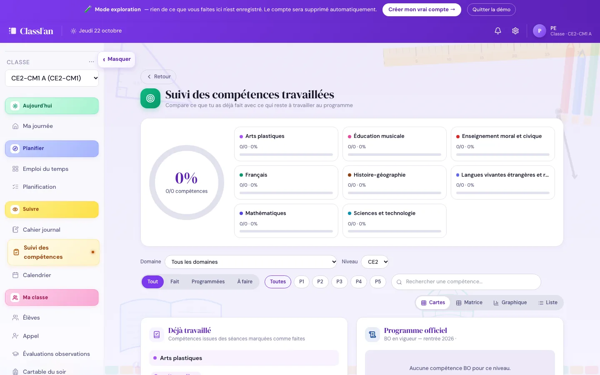The width and height of the screenshot is (600, 375).
Task: Click Créer mon vrai compte button
Action: coord(422,10)
